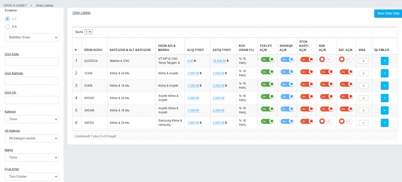Screen dimensions: 402x182
Task: Open actions dropdown for product 23235234
Action: coord(384,61)
